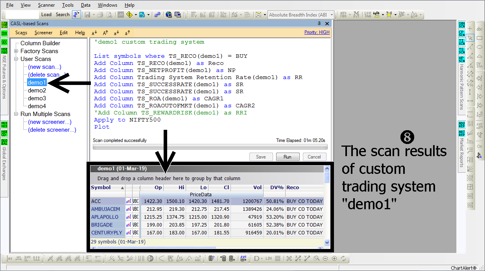The width and height of the screenshot is (485, 271).
Task: Open the TS SCN trading system scan
Action: click(x=461, y=50)
